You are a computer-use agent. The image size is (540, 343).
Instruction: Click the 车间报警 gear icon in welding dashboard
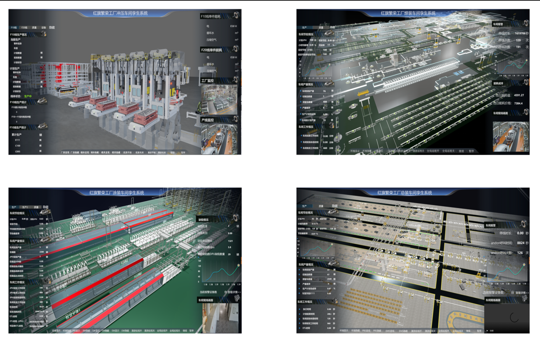coord(526,23)
